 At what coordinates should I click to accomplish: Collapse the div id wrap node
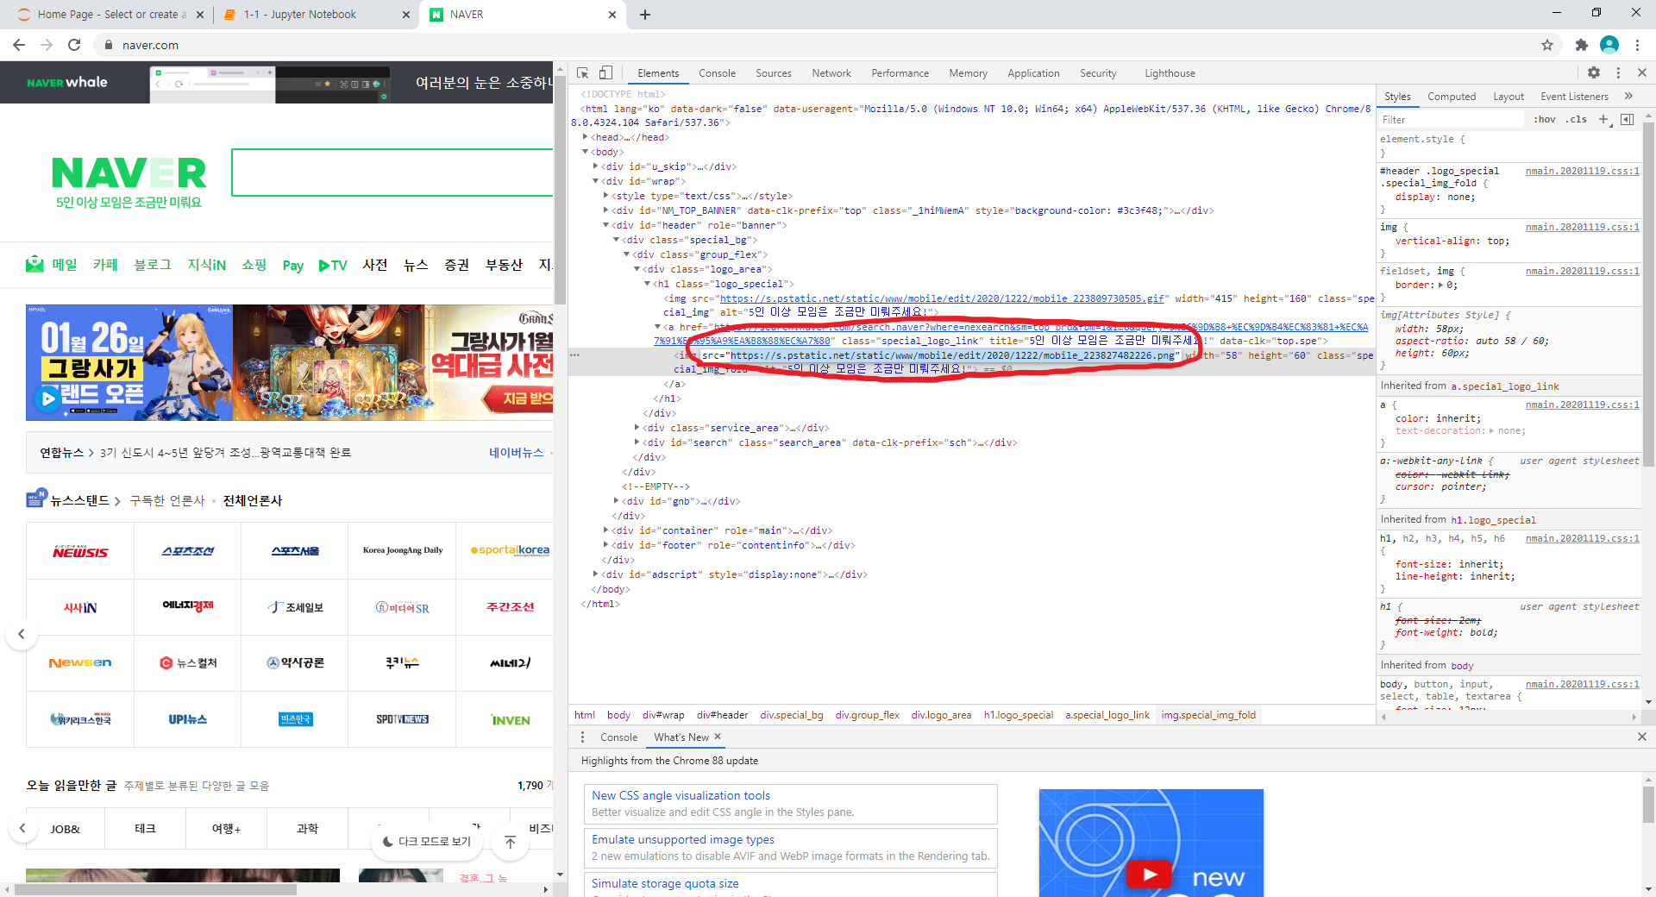point(596,181)
